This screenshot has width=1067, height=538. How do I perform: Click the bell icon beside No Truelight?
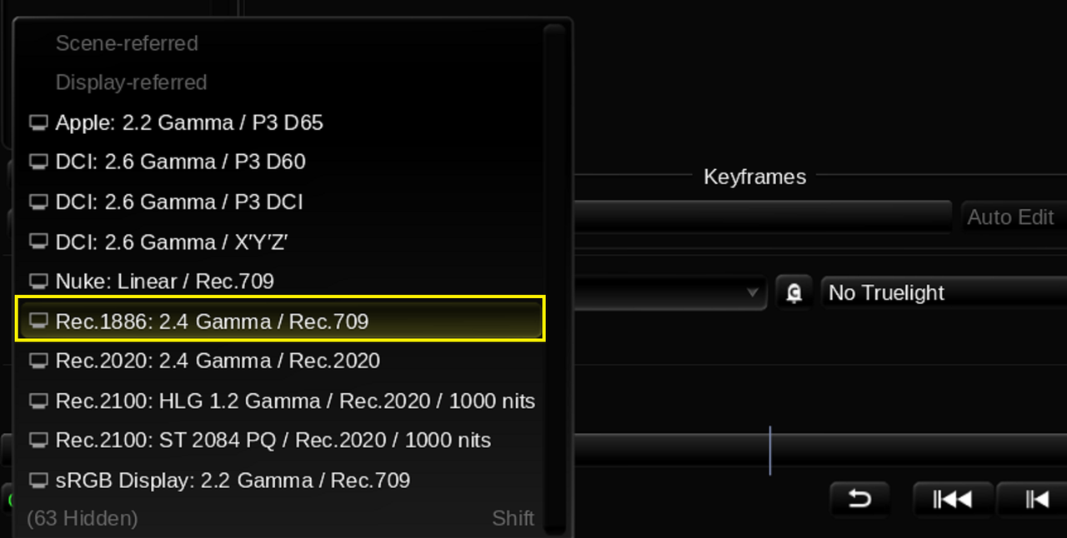(794, 292)
